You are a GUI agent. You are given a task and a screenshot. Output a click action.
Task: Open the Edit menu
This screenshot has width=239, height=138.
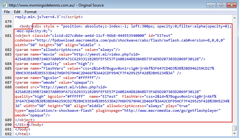pos(17,12)
